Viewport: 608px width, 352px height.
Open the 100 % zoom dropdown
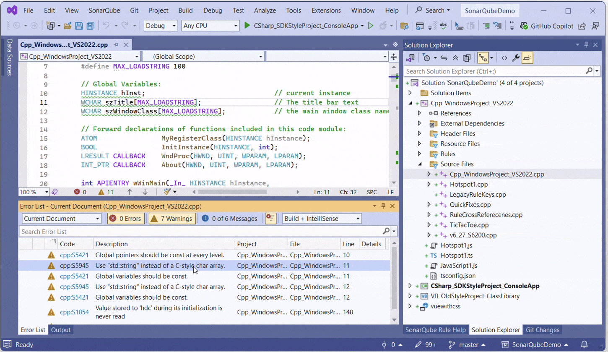[34, 192]
